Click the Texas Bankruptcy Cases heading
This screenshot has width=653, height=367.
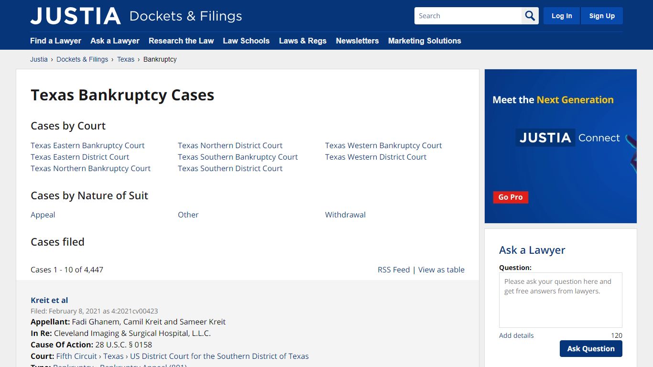click(x=122, y=95)
